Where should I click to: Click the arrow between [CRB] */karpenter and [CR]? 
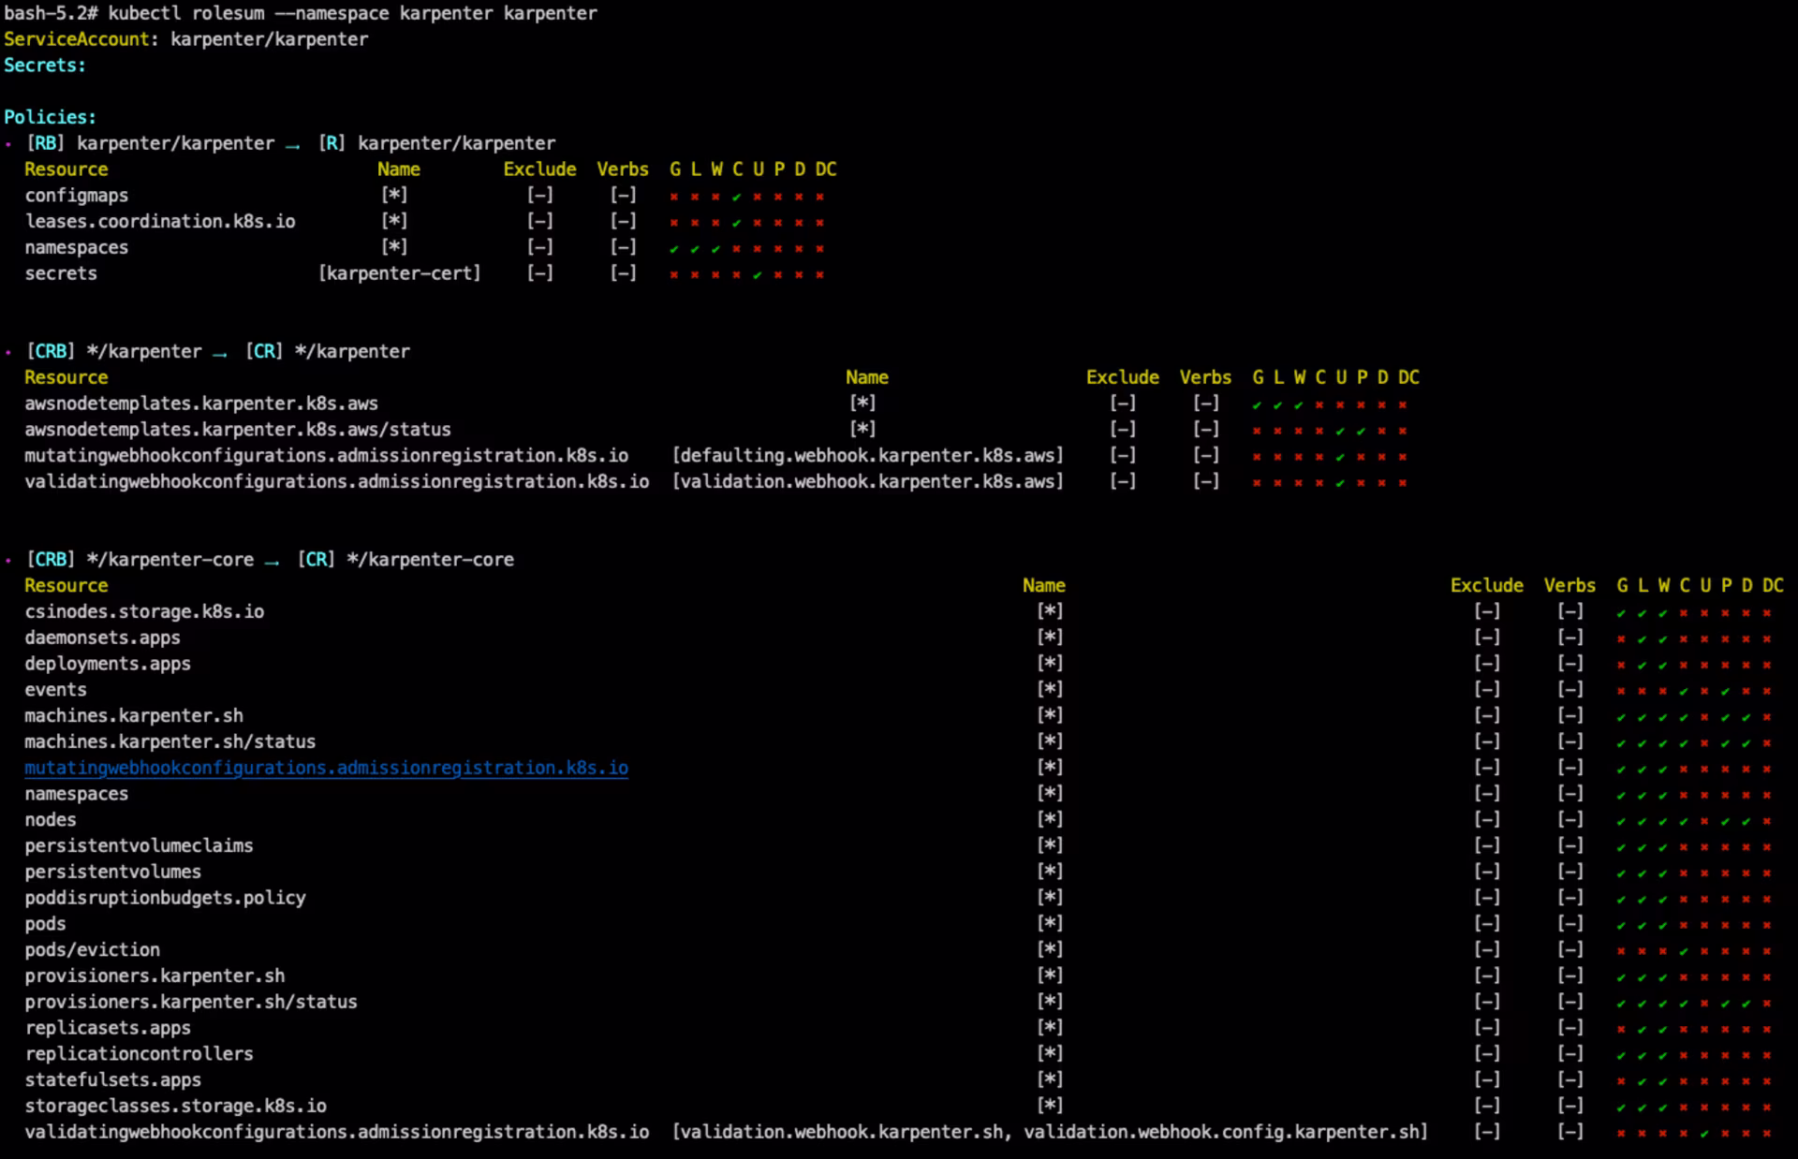click(x=219, y=354)
